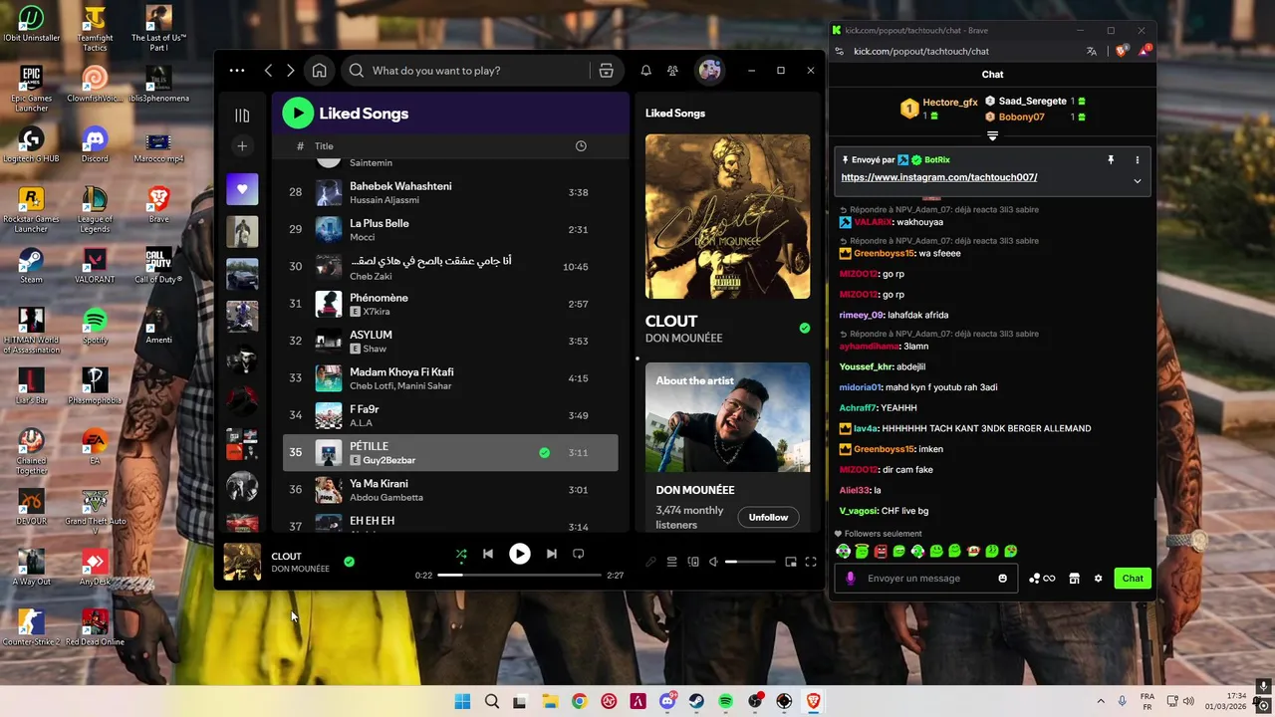Seek along the song progress bar
The image size is (1275, 717).
(519, 576)
